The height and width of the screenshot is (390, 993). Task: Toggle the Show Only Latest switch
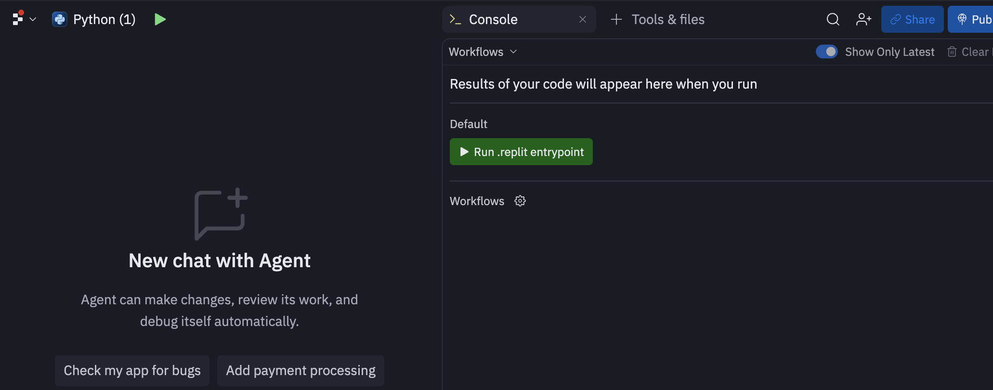pos(826,52)
